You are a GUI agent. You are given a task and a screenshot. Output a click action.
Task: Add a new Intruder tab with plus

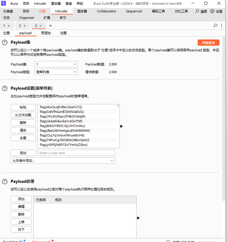tap(50, 26)
